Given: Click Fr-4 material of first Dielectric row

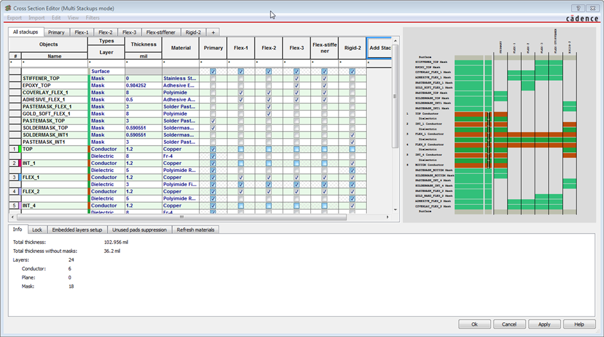Looking at the screenshot, I should point(181,156).
